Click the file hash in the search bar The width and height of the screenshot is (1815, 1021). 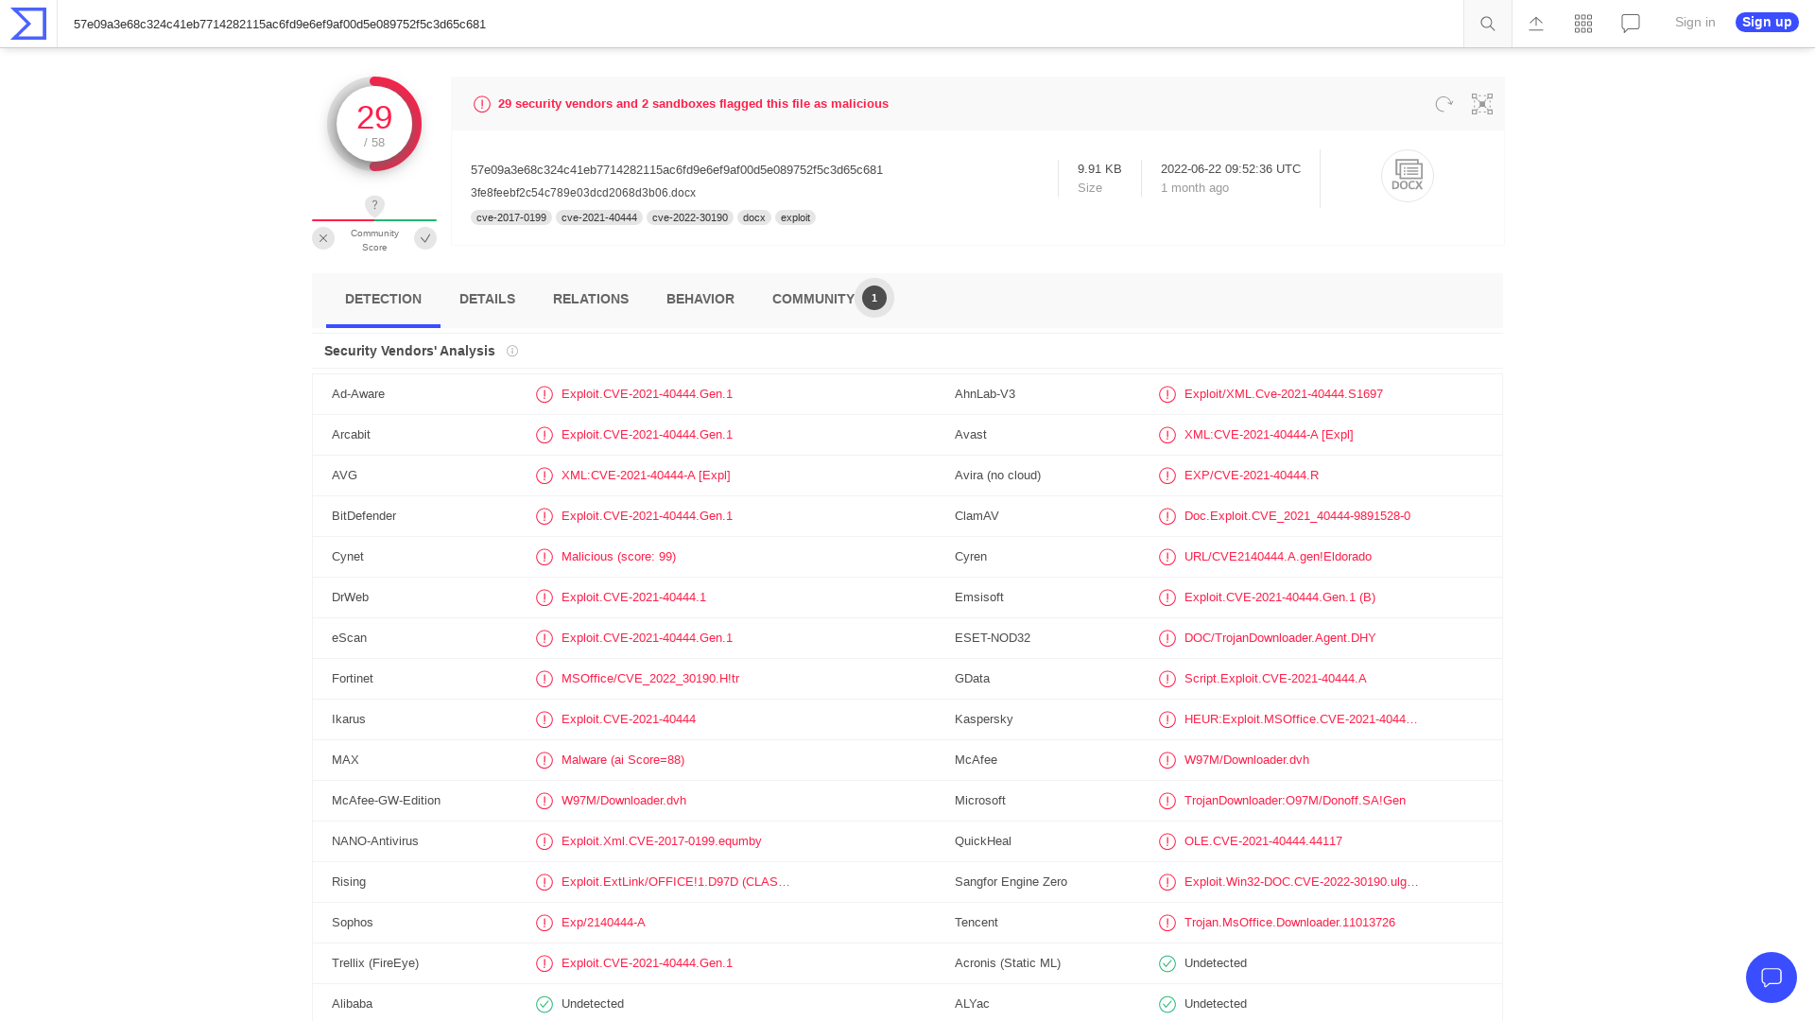[x=279, y=24]
